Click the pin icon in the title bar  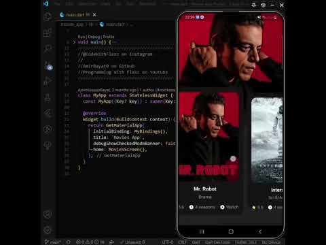click(x=254, y=5)
